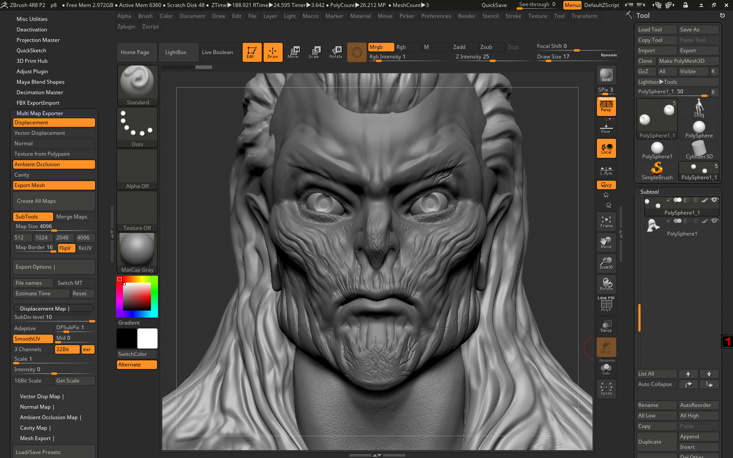The image size is (733, 458).
Task: Toggle the FlipV option
Action: [x=65, y=248]
